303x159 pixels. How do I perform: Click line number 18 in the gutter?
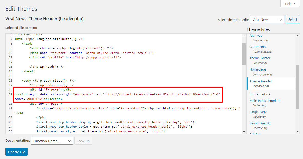click(x=11, y=90)
